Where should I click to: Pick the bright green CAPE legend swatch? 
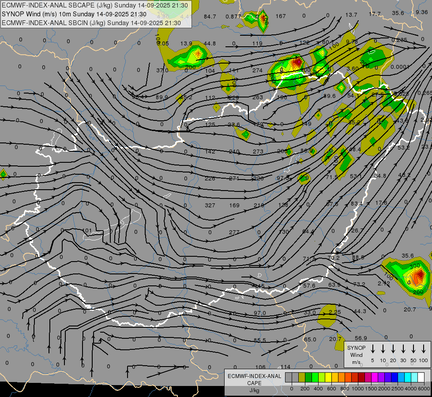pyautogui.click(x=315, y=378)
